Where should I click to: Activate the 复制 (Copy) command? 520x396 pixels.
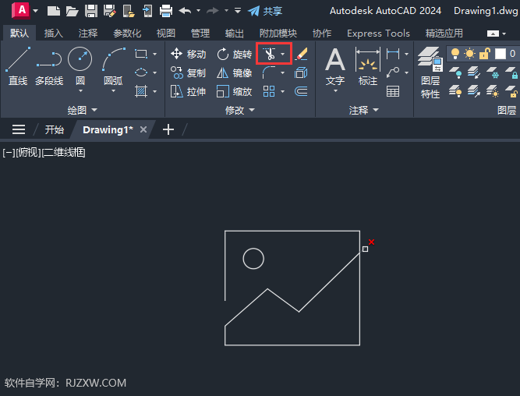coord(188,72)
